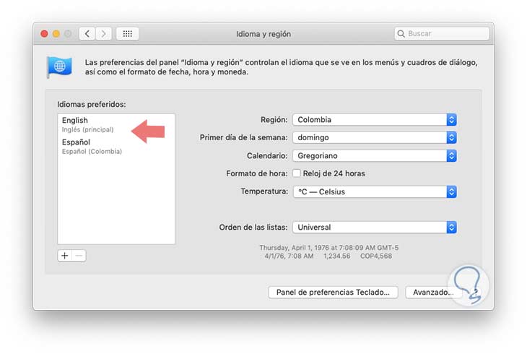Open Orden de las listas dropdown

pyautogui.click(x=375, y=228)
